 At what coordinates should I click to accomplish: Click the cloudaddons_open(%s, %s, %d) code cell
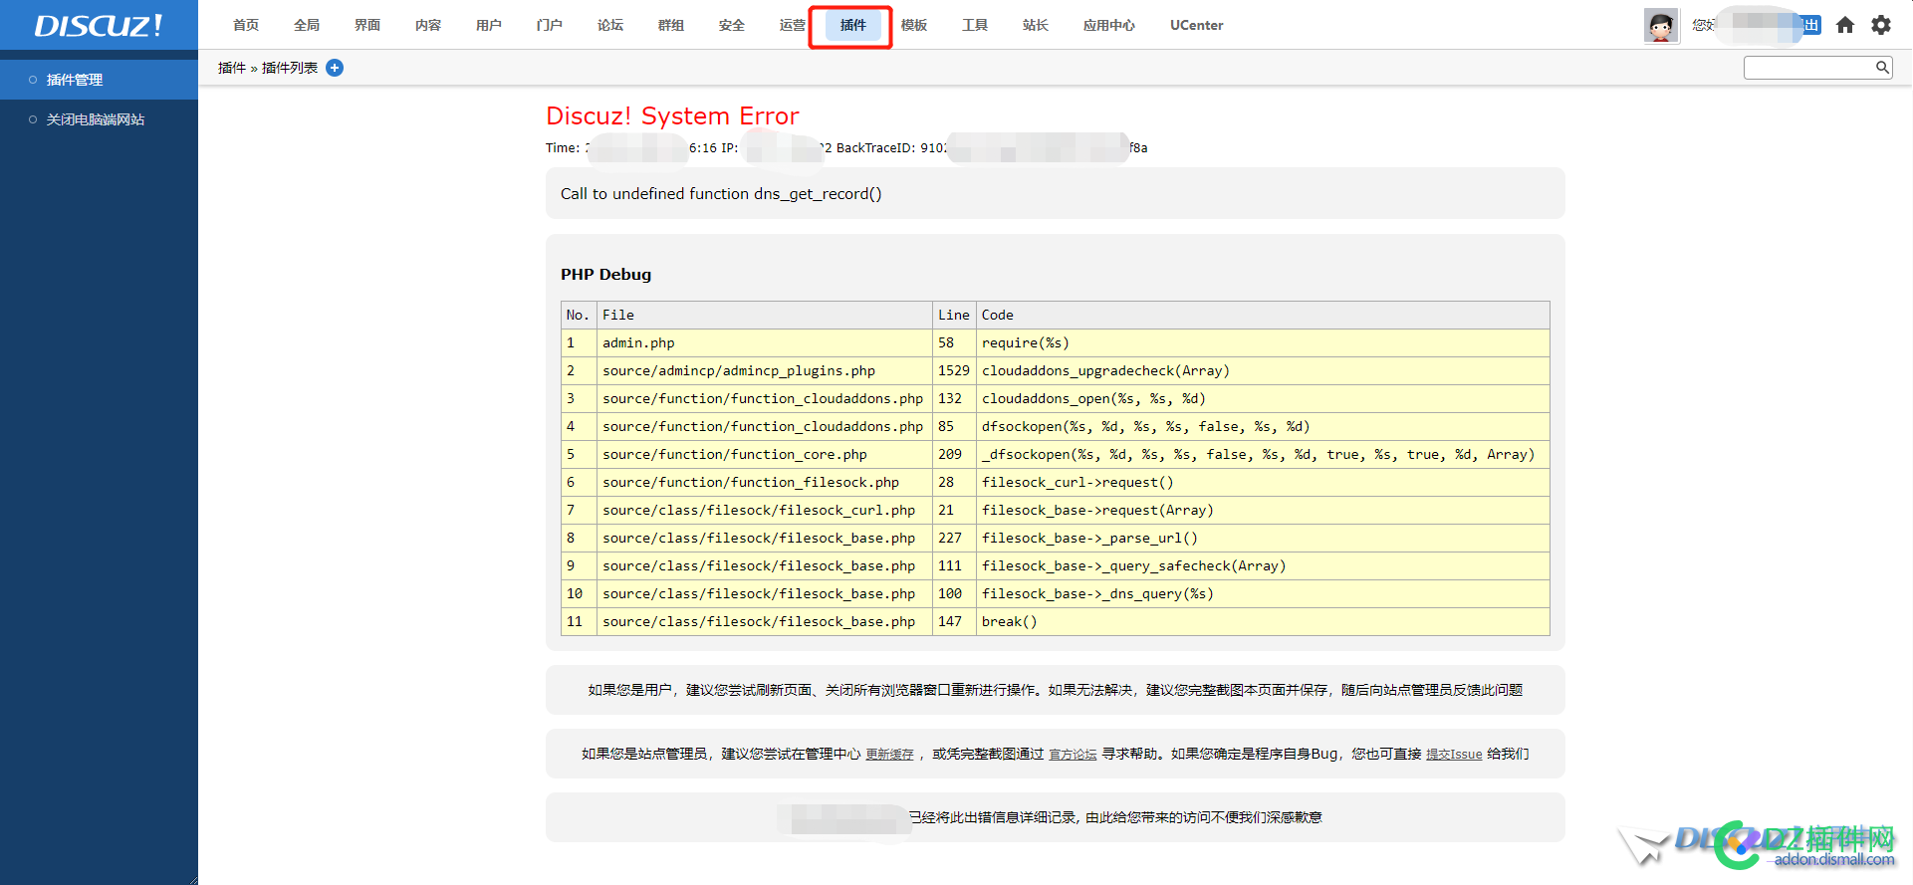[x=1263, y=398]
